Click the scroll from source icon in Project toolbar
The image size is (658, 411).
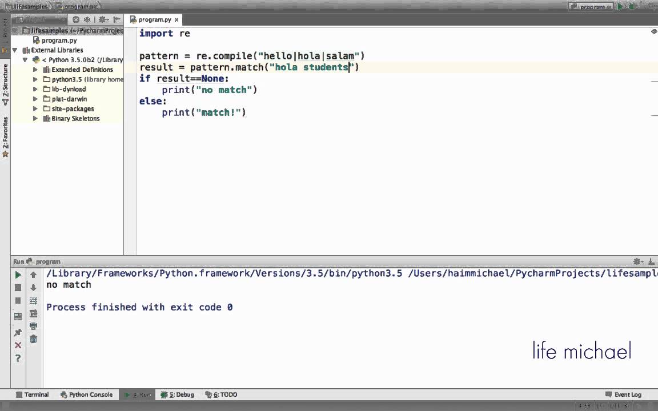tap(76, 19)
